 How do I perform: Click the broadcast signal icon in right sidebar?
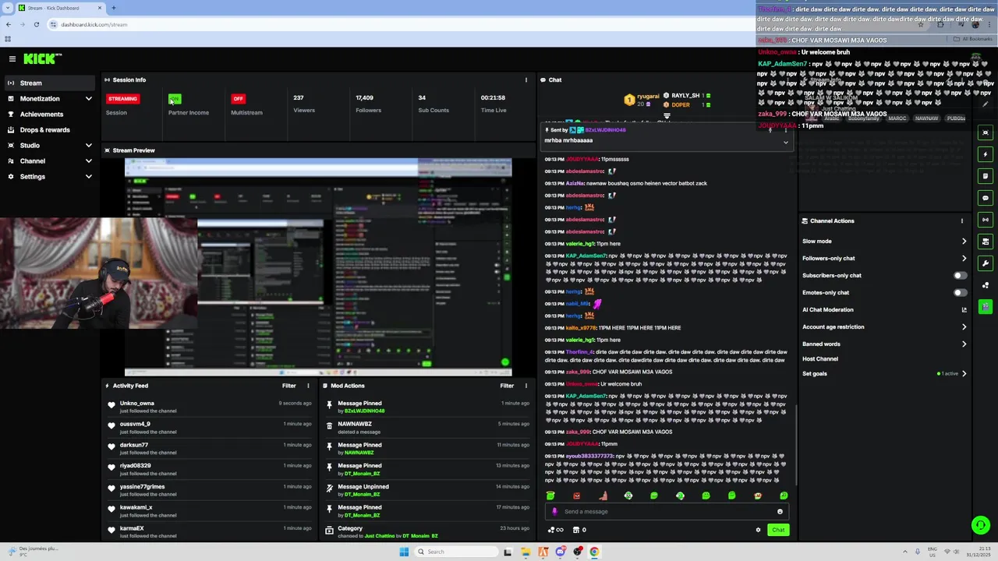coord(986,220)
